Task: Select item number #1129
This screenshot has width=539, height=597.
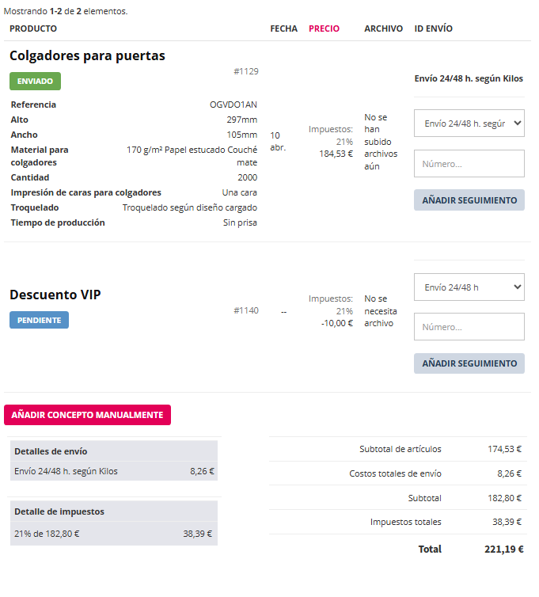Action: (x=246, y=71)
